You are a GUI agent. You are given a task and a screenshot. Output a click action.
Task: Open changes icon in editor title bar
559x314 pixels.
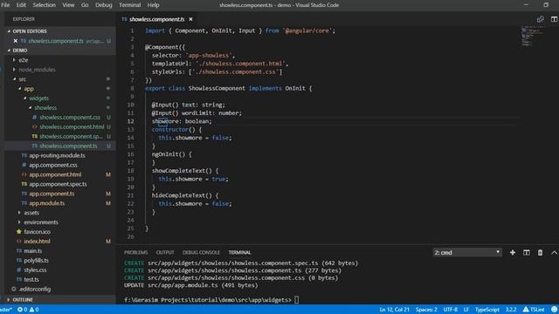point(541,19)
